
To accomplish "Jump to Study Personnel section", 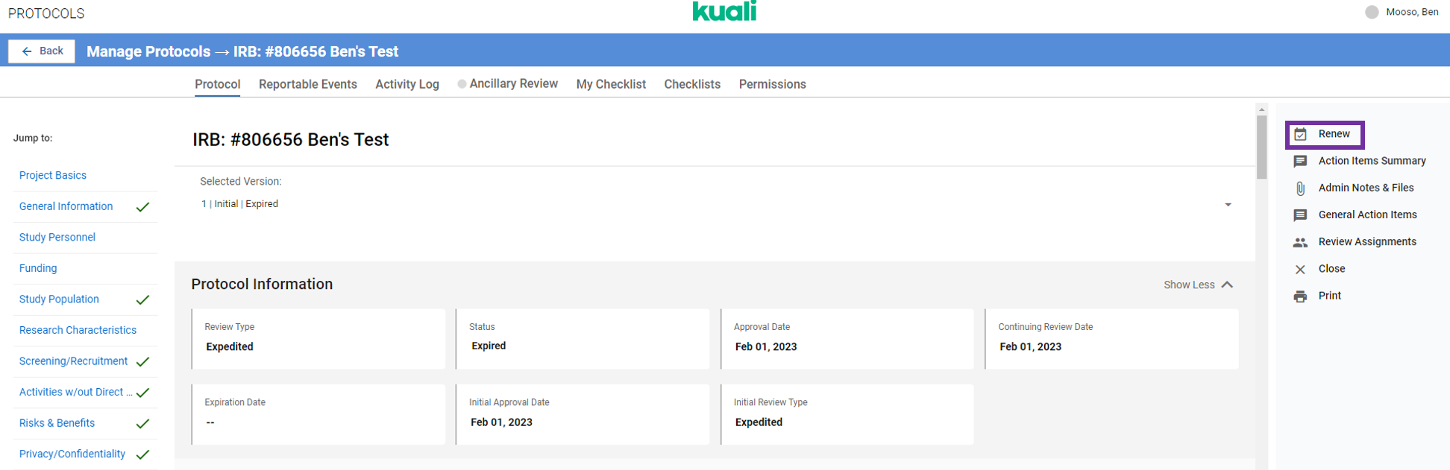I will point(57,237).
